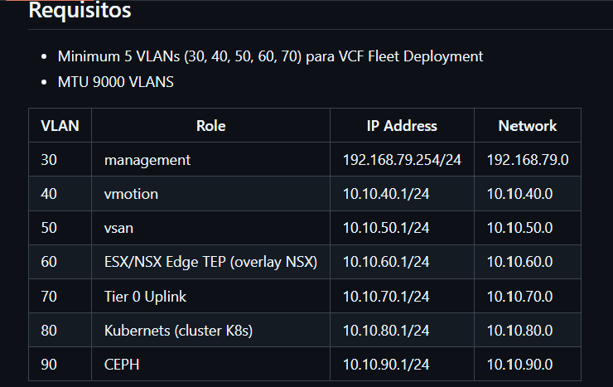Select the Network column header
This screenshot has height=387, width=613.
point(527,126)
